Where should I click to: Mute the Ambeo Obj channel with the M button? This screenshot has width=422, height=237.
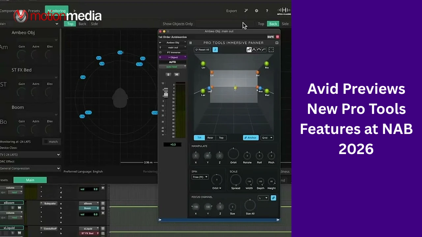(177, 74)
